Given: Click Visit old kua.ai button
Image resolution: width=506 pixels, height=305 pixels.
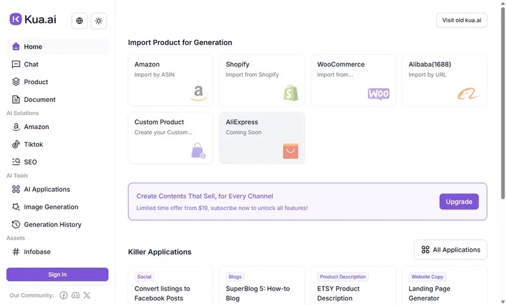Looking at the screenshot, I should tap(462, 20).
